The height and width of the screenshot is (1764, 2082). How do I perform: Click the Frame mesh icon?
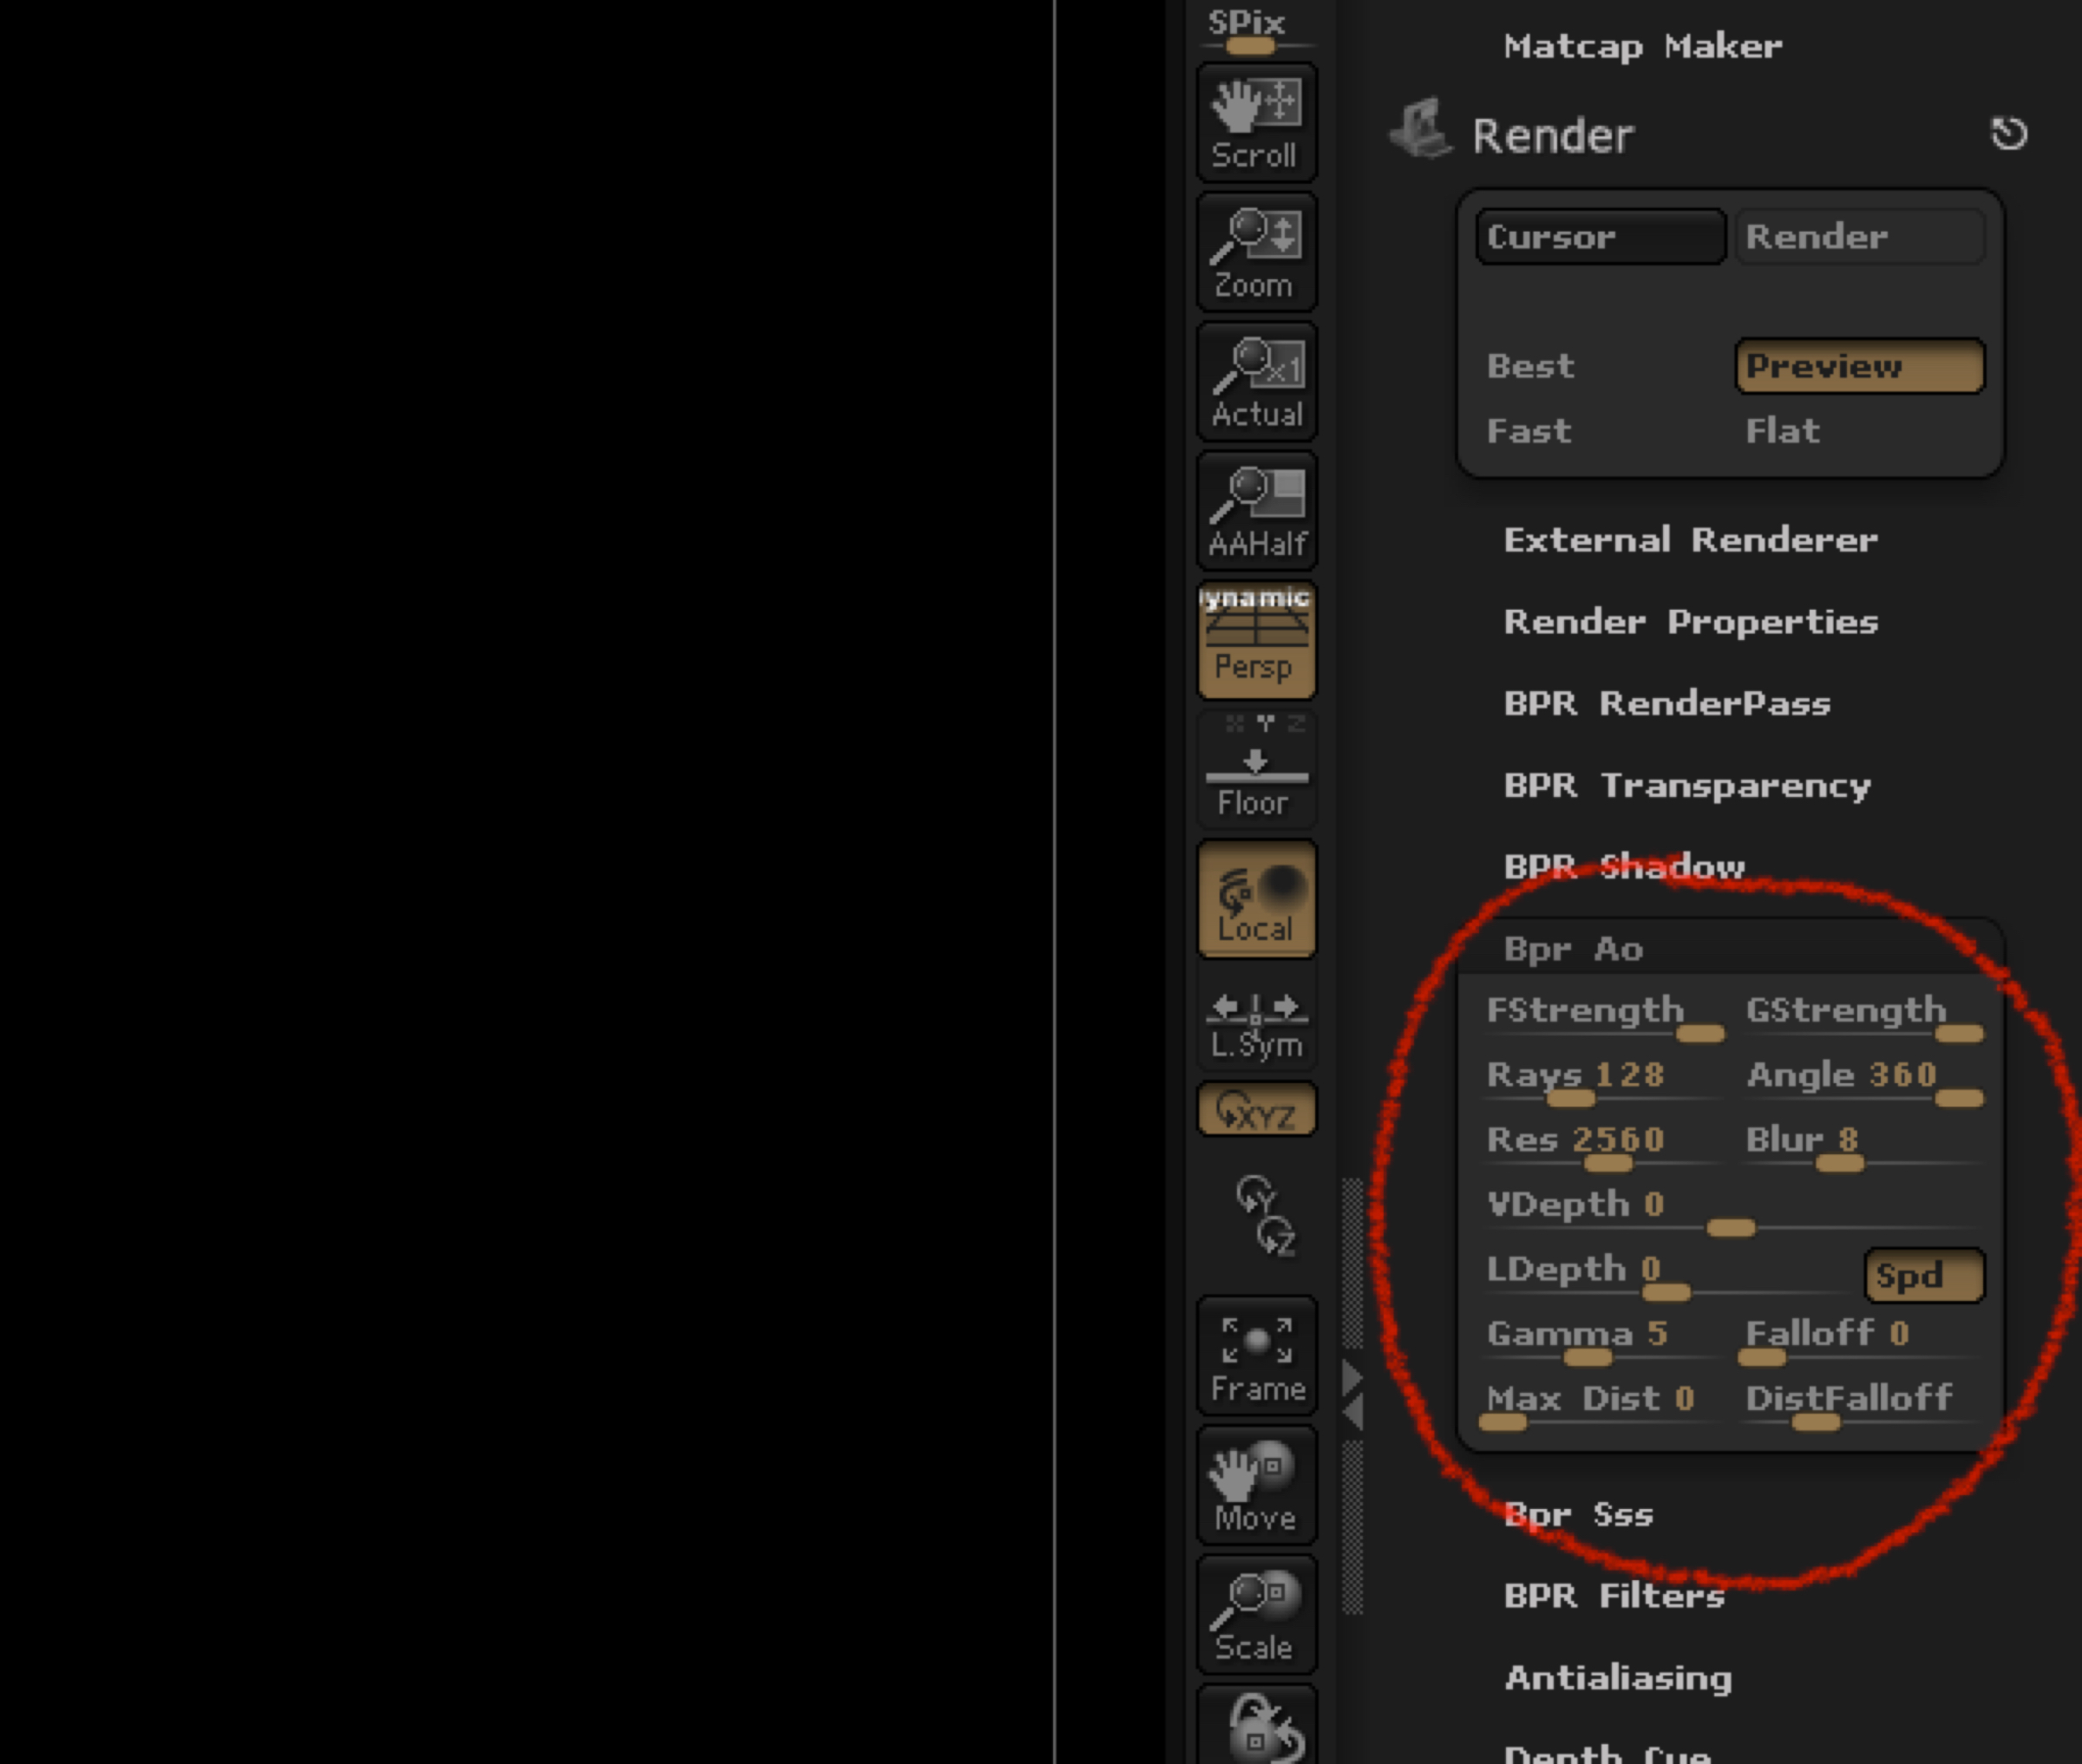pos(1256,1357)
